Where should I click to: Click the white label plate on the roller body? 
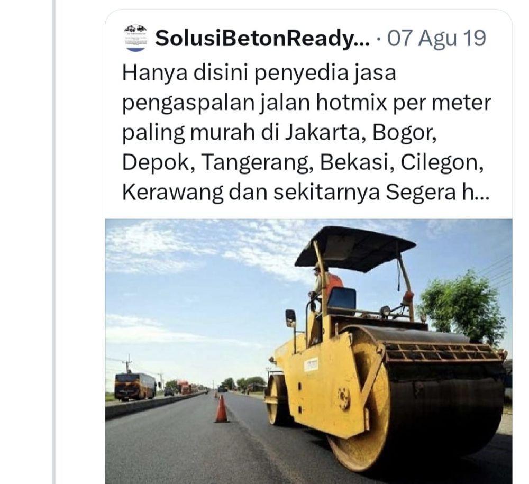tap(311, 364)
